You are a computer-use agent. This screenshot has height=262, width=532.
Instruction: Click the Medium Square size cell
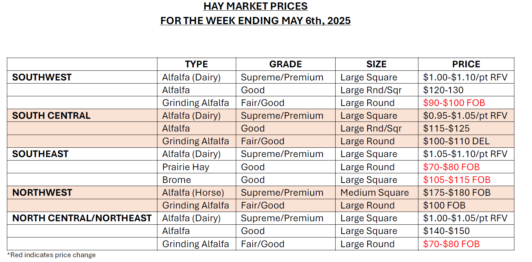tap(375, 193)
